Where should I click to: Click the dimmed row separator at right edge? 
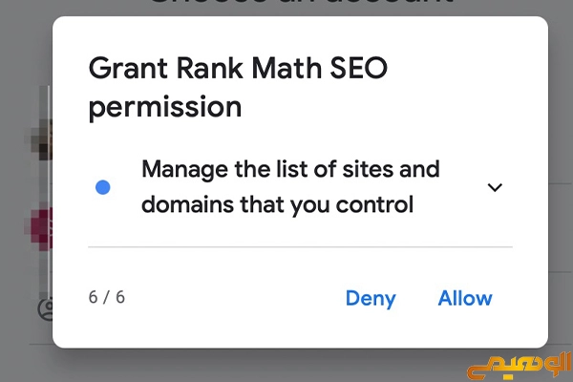coord(561,184)
